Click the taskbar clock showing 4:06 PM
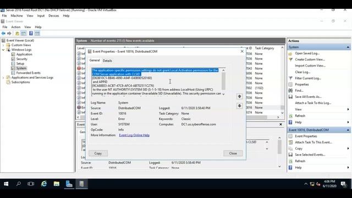Viewport: 352px width, 198px height. click(329, 184)
